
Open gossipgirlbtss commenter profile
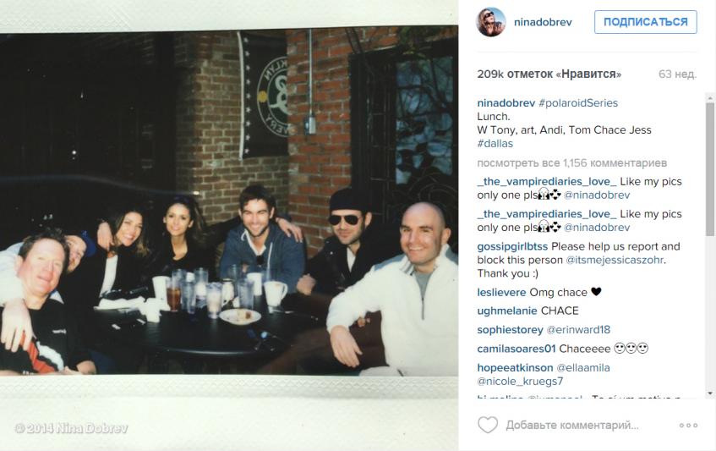[x=512, y=246]
